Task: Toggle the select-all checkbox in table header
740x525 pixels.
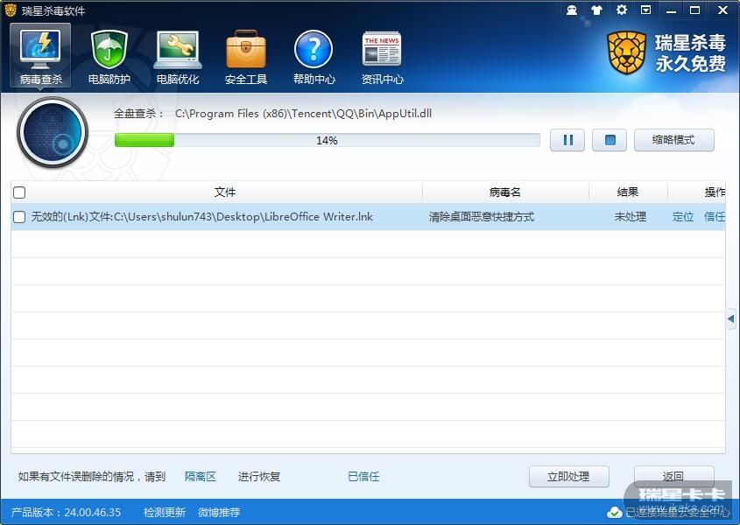Action: pyautogui.click(x=19, y=192)
